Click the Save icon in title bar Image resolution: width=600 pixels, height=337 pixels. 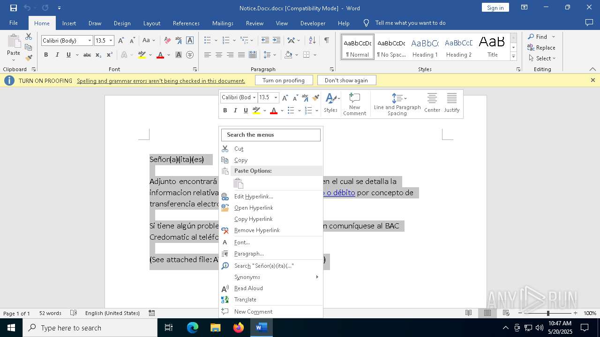[x=13, y=8]
